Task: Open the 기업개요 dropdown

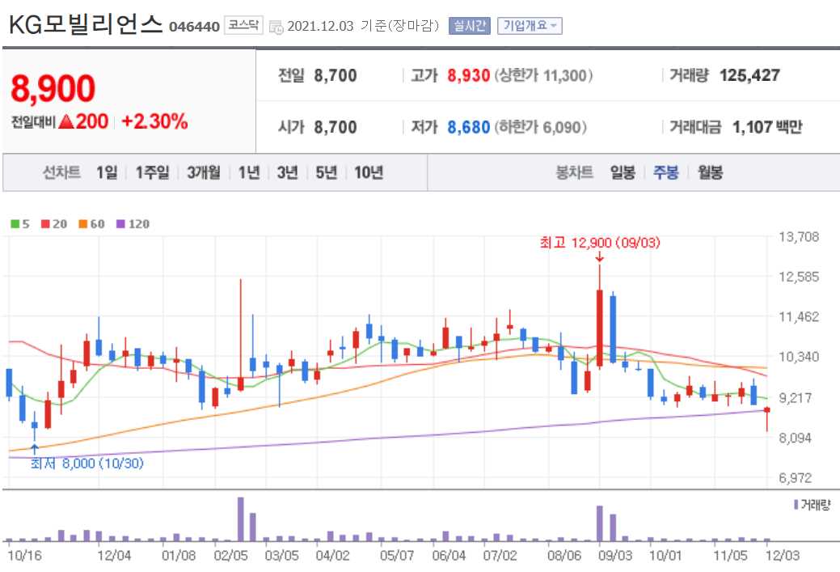Action: (x=530, y=26)
